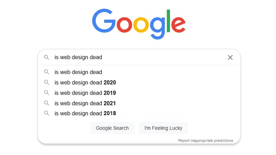
Task: Click the magnifier icon in the search field
Action: pyautogui.click(x=47, y=57)
